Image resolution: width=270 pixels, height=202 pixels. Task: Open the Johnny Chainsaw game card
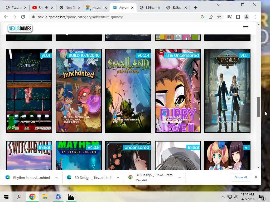pos(29,91)
